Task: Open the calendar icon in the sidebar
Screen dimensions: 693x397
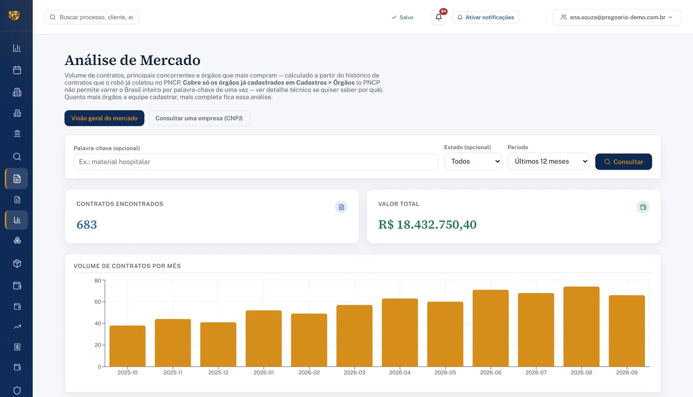Action: coord(17,70)
